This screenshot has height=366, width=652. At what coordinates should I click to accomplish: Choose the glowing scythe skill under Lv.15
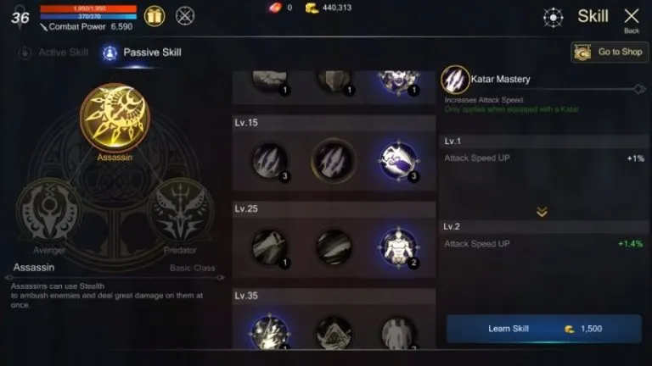click(x=398, y=161)
